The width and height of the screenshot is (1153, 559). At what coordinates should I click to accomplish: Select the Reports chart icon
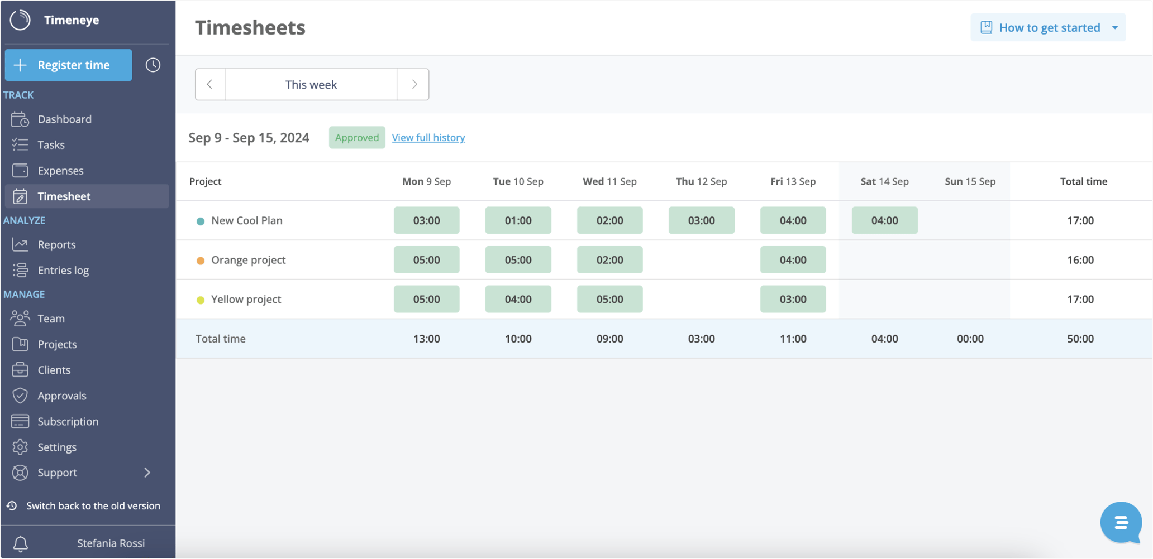[20, 244]
